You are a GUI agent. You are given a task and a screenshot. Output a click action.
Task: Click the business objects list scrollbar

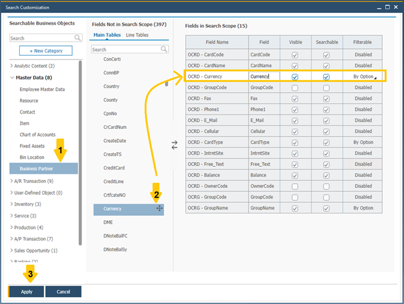(80, 153)
